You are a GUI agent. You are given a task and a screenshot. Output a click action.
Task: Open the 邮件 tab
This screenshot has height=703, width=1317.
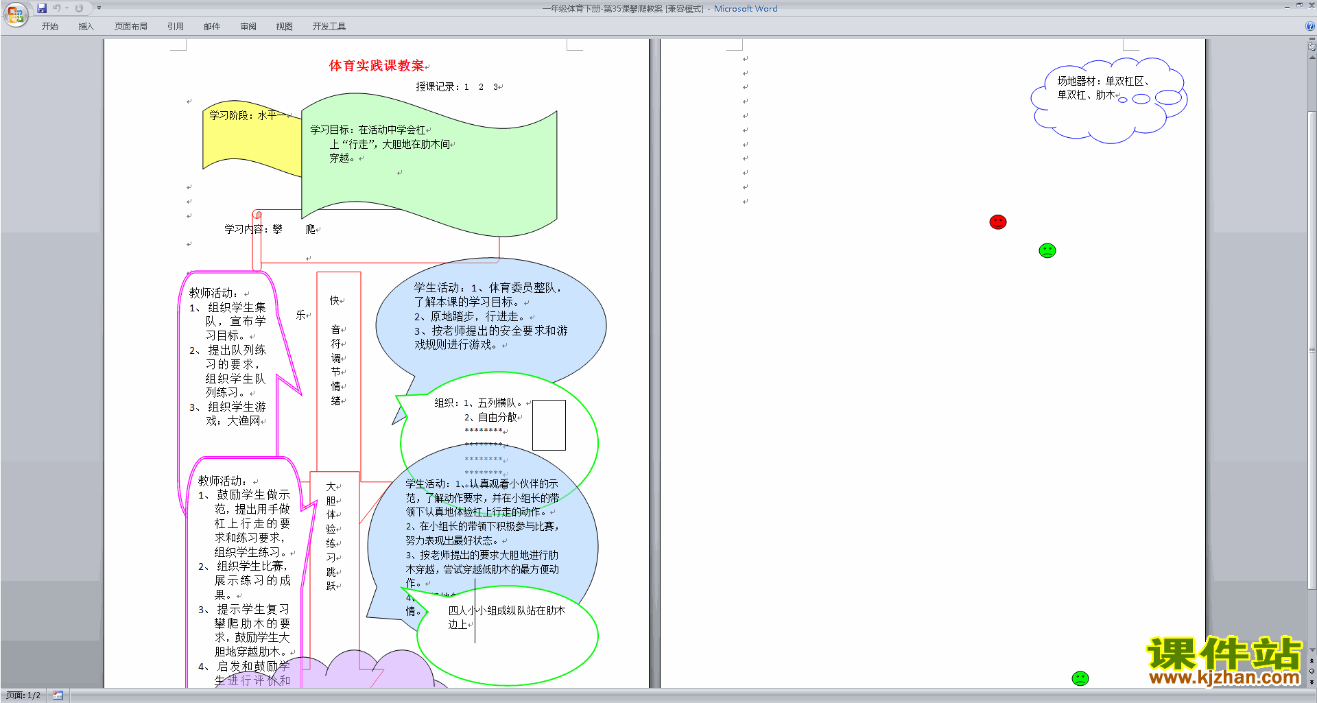[212, 27]
